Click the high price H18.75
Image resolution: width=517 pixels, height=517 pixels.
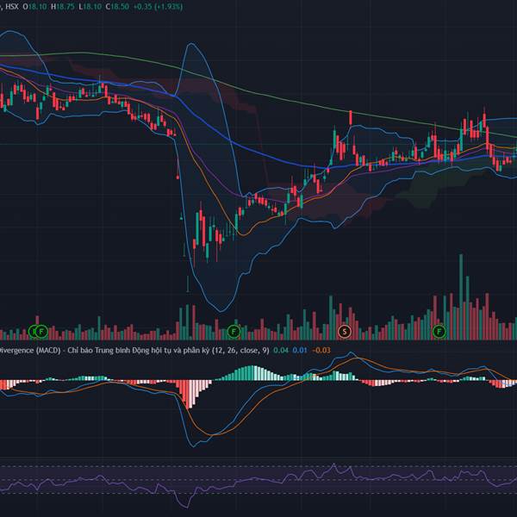(x=63, y=6)
